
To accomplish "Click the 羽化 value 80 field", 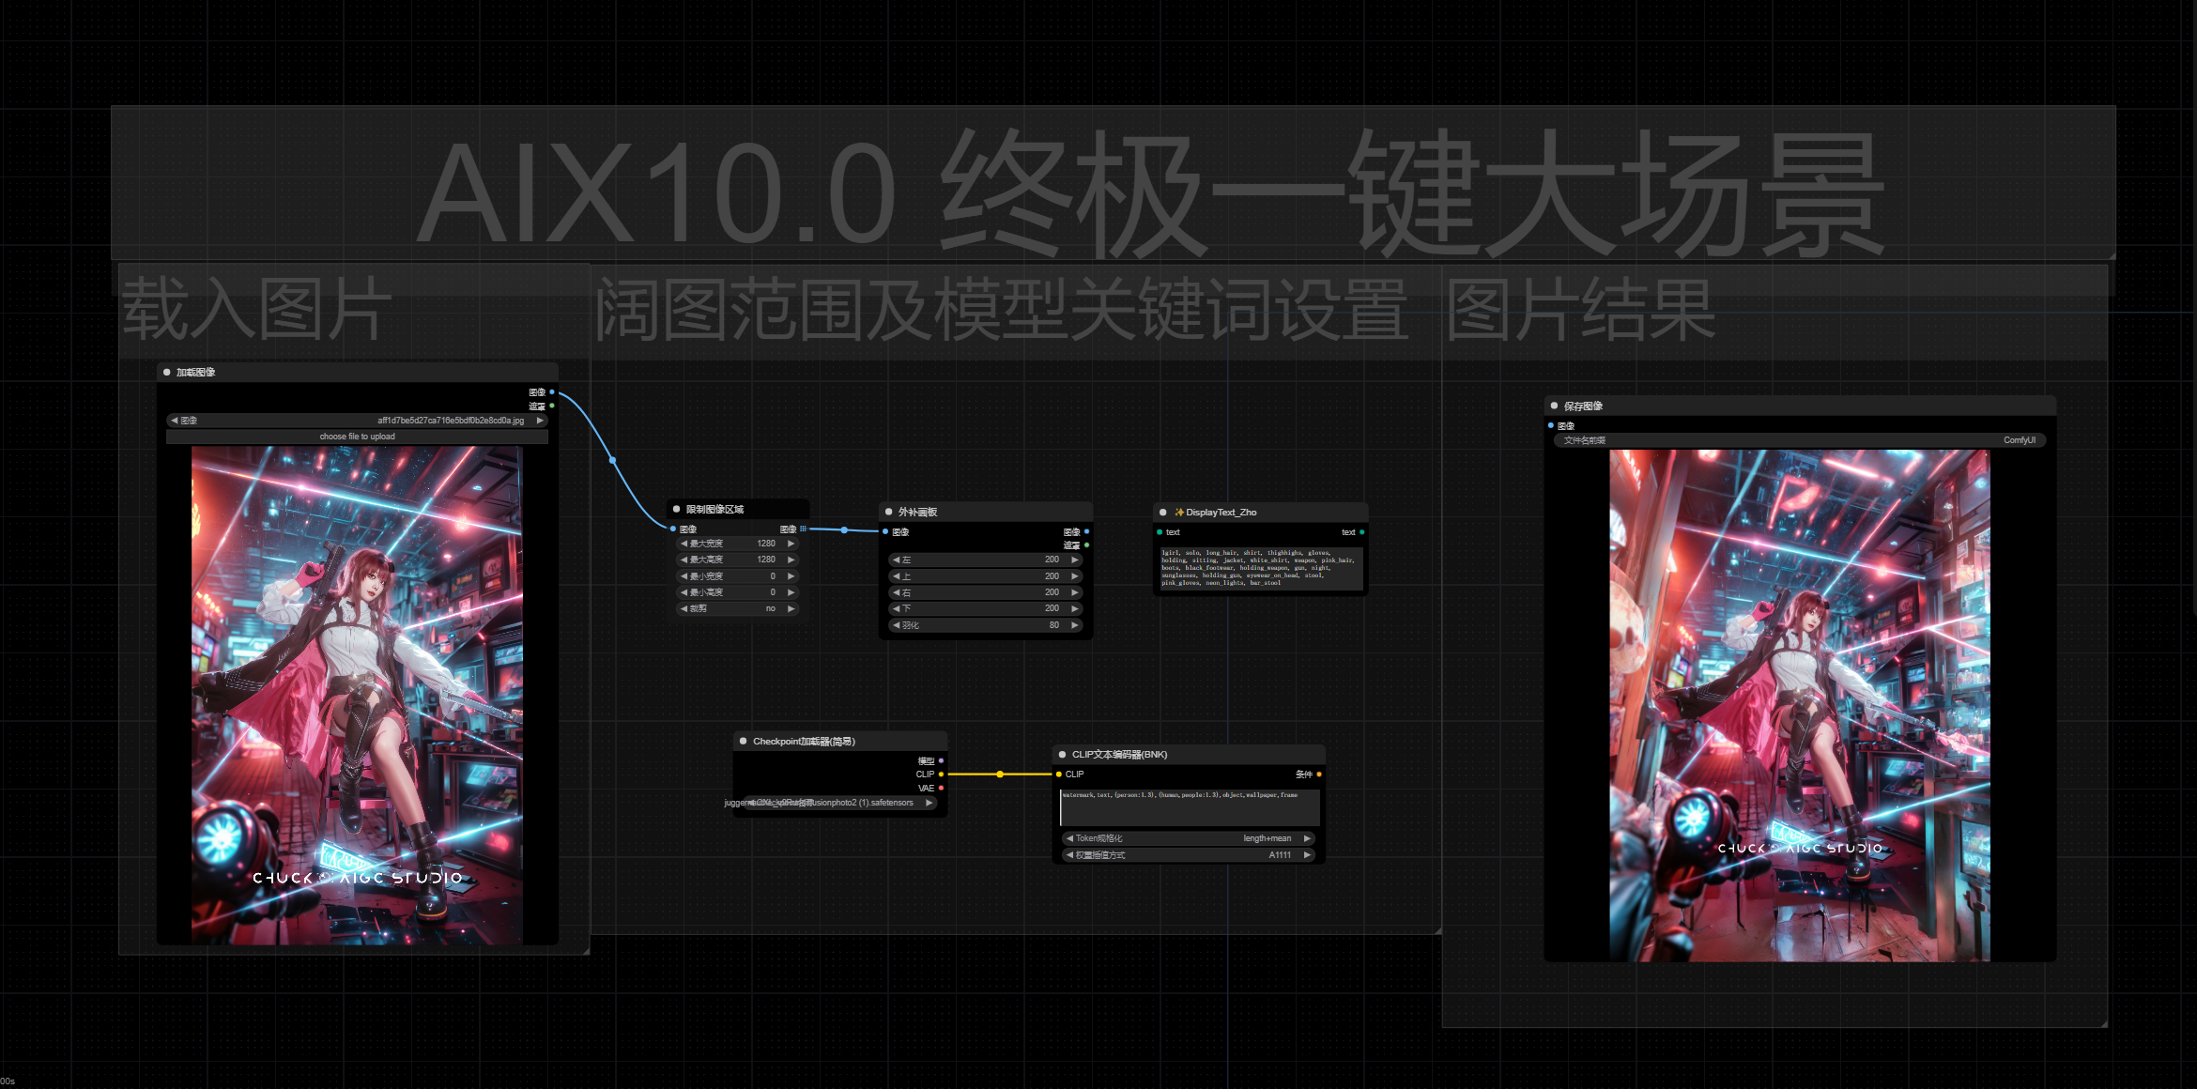I will [x=986, y=625].
